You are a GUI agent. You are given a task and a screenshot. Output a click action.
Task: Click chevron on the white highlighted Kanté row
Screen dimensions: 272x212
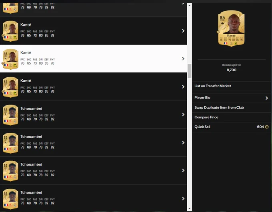(x=183, y=59)
